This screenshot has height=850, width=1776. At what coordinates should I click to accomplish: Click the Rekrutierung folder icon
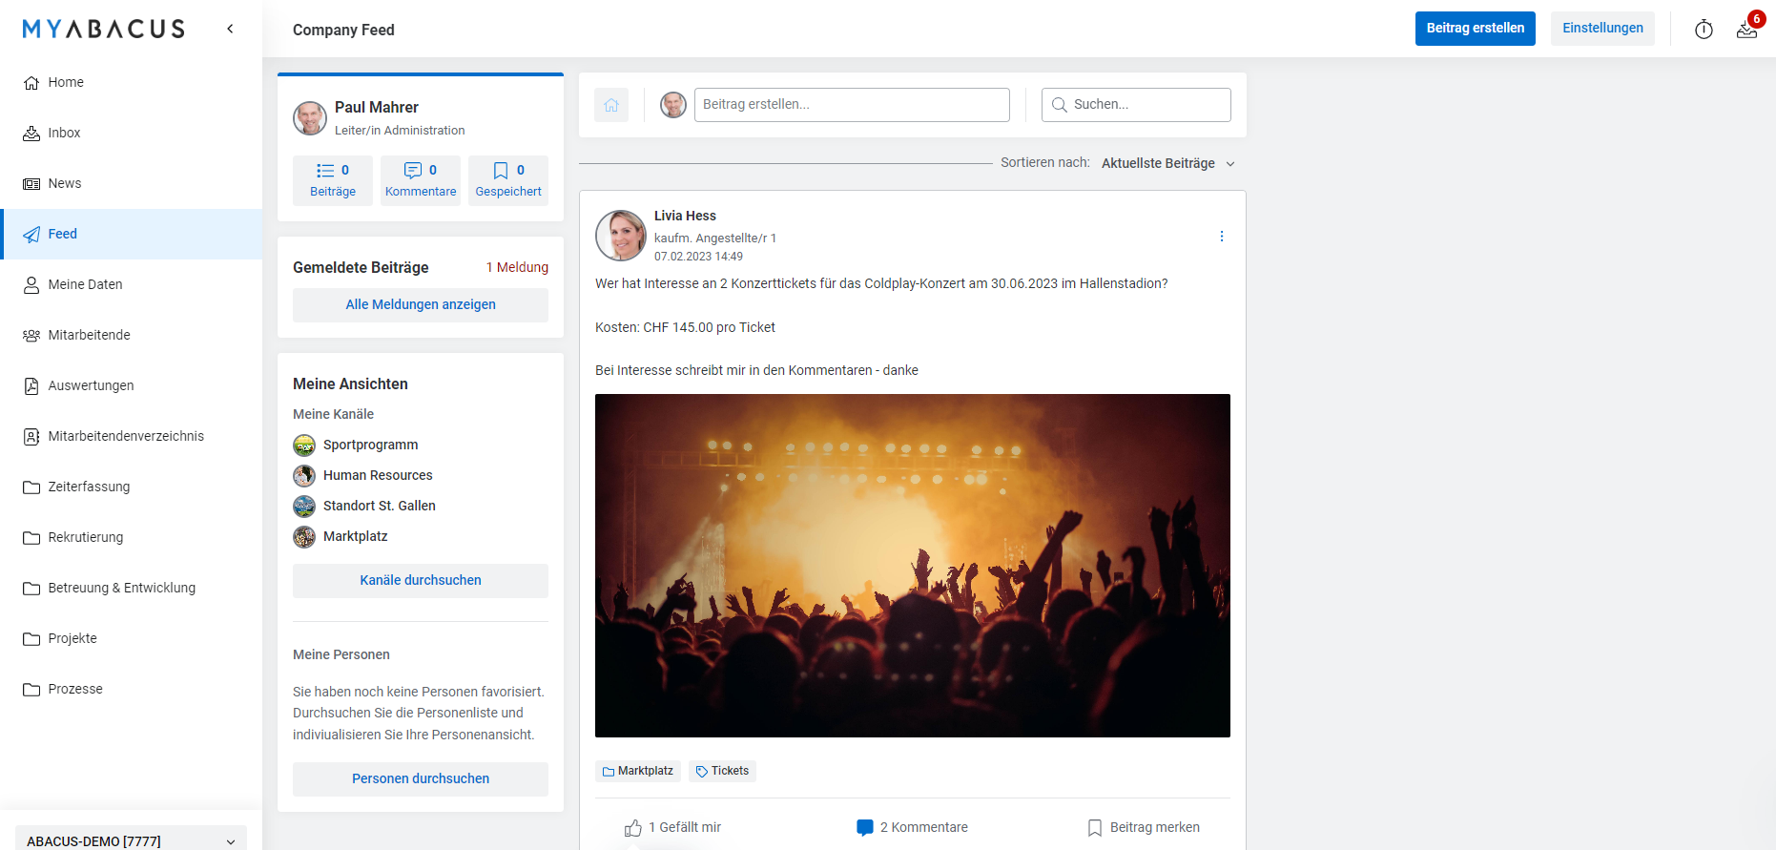pos(31,537)
